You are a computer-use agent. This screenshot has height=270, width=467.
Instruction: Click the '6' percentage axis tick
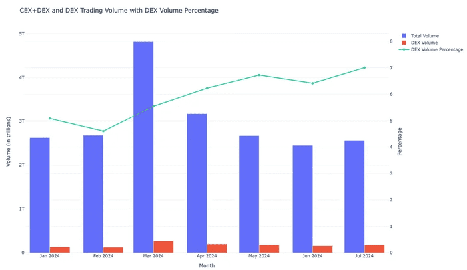tap(391, 94)
